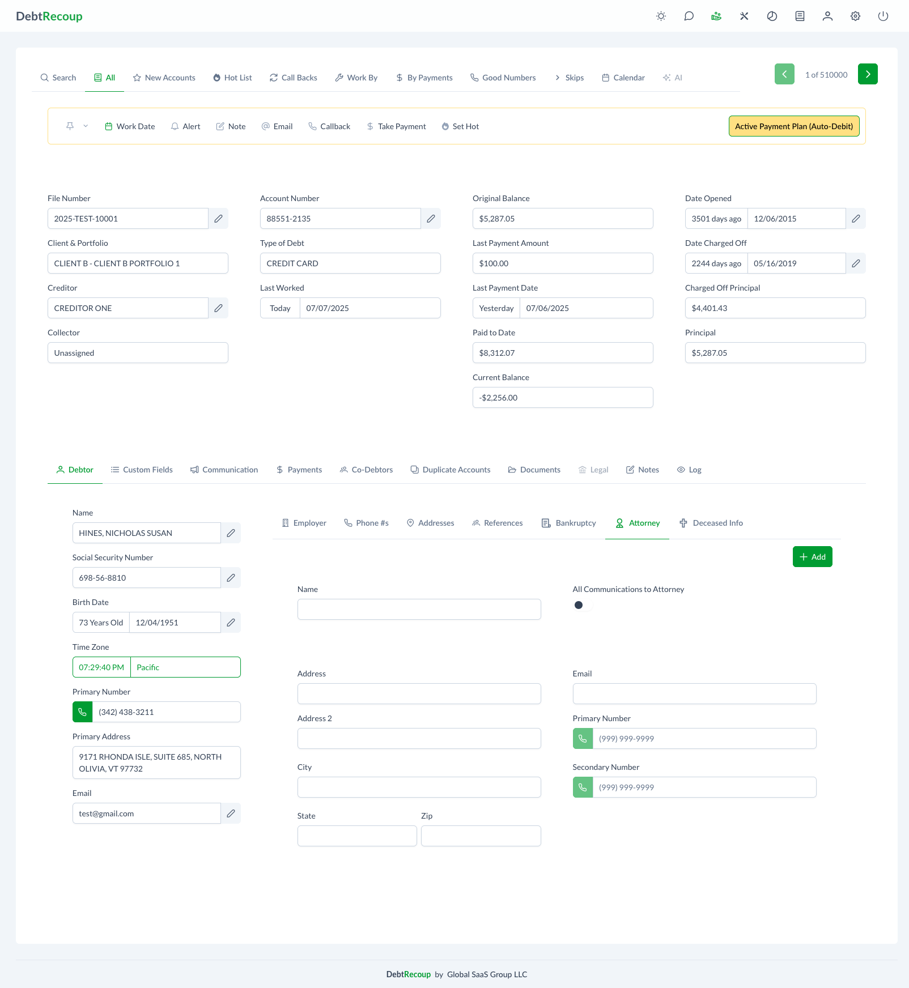Viewport: 909px width, 988px height.
Task: Dial debtor primary number phone icon
Action: (83, 712)
